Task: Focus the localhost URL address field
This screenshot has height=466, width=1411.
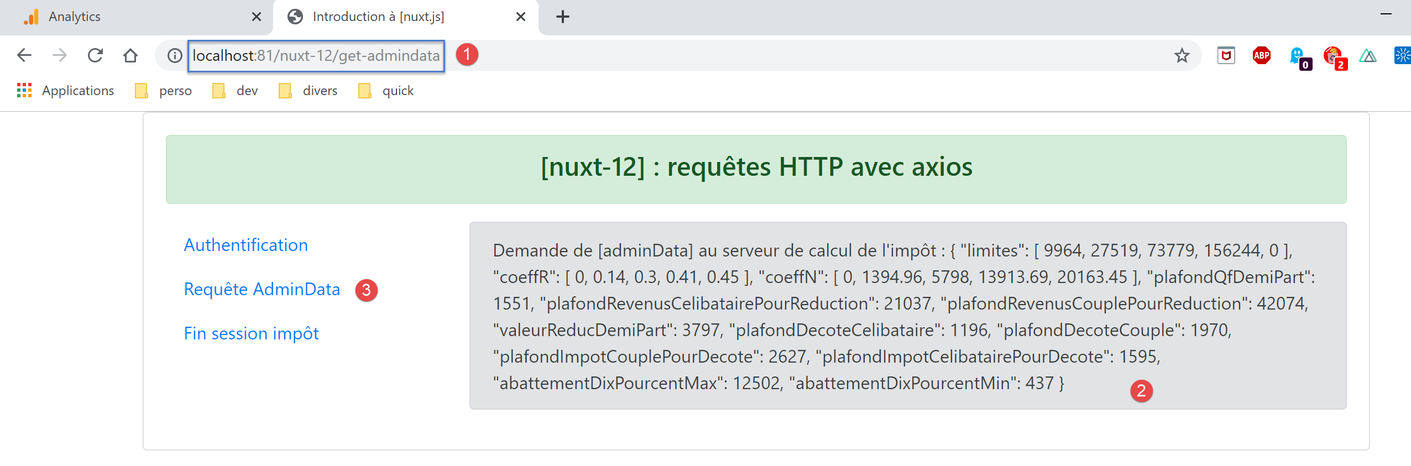Action: point(316,55)
